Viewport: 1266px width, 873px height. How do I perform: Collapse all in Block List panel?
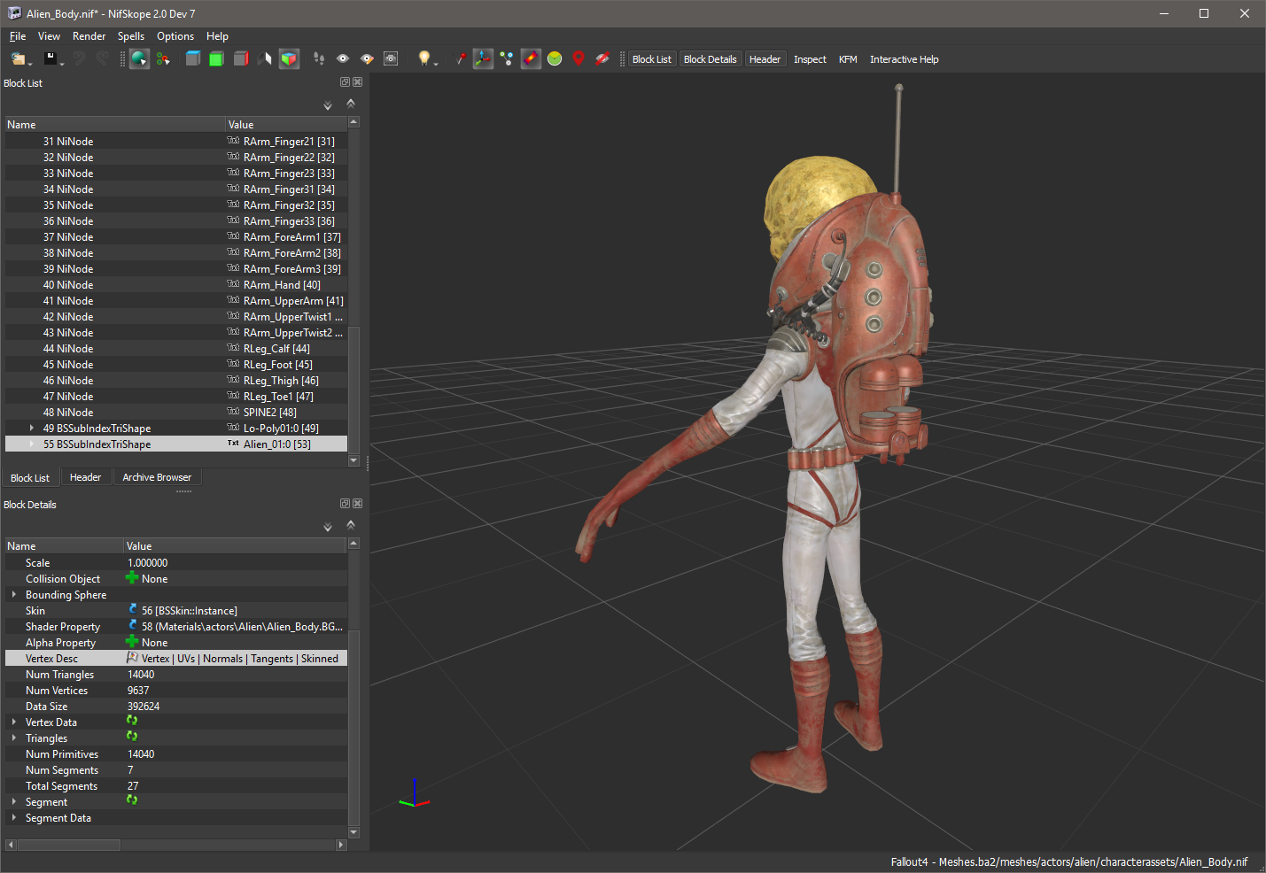point(351,104)
